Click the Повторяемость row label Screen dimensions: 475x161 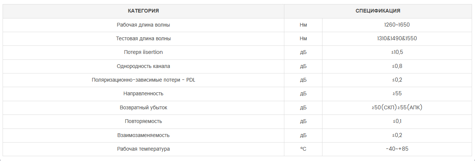point(143,121)
